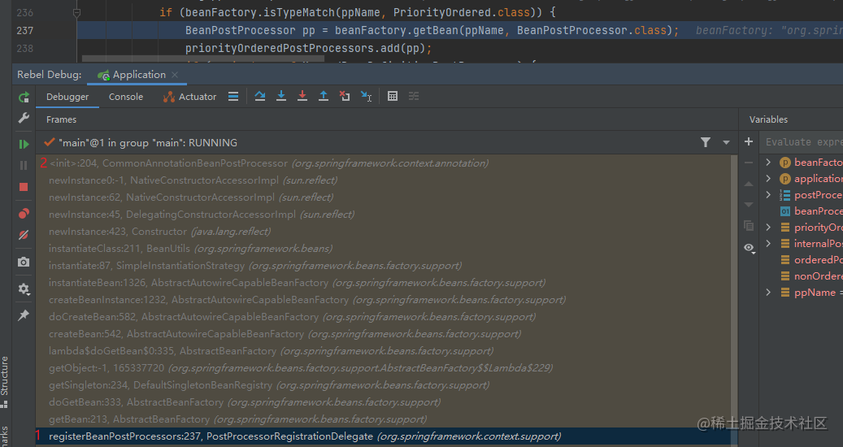Viewport: 843px width, 447px height.
Task: Toggle the watches eye icon
Action: pyautogui.click(x=749, y=247)
